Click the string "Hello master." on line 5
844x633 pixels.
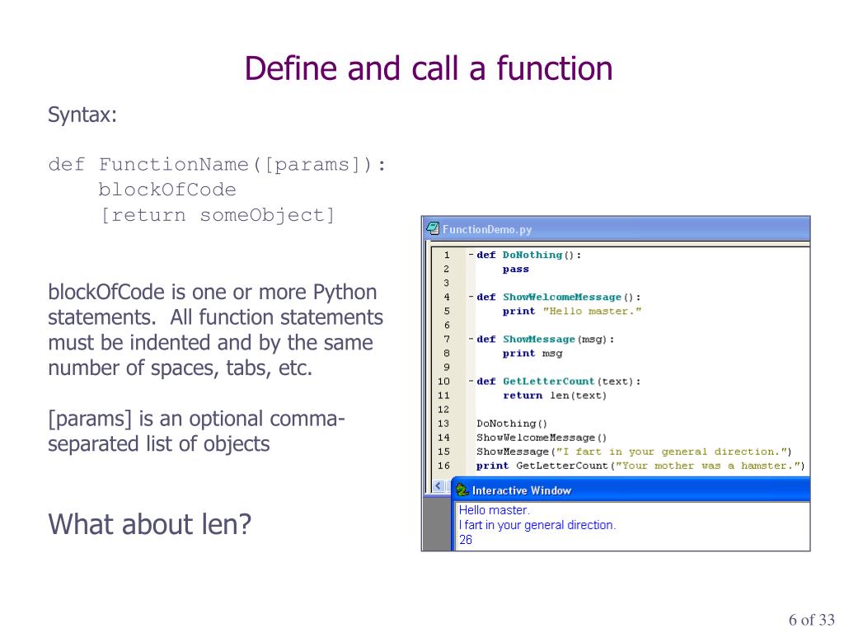click(592, 311)
